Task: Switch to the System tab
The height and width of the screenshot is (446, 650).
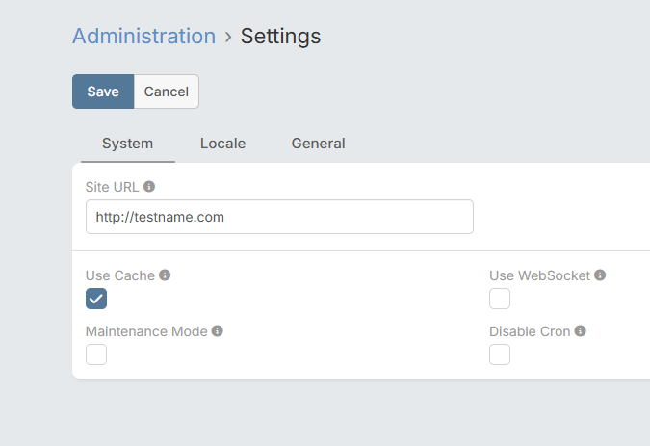Action: coord(128,144)
